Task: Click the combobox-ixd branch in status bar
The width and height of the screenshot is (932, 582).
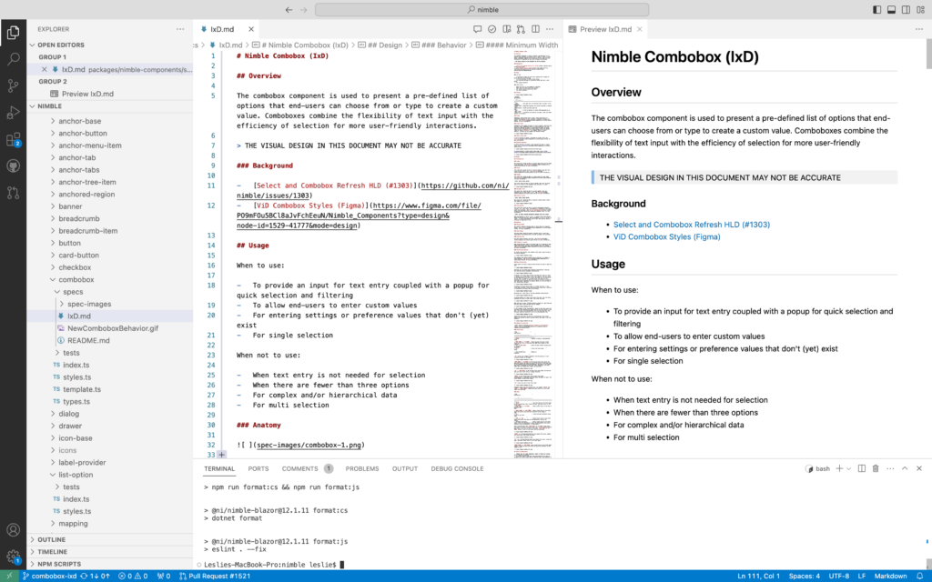Action: click(49, 576)
